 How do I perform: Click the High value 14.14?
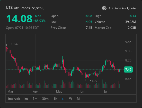coord(132,16)
